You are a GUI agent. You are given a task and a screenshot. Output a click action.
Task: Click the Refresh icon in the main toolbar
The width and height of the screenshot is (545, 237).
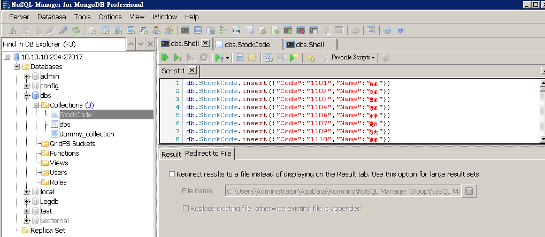tap(76, 30)
